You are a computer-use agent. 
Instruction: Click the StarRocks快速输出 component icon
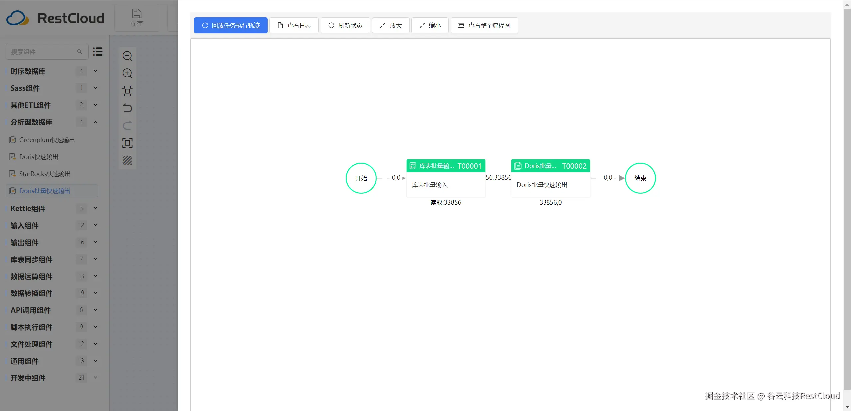[x=12, y=174]
